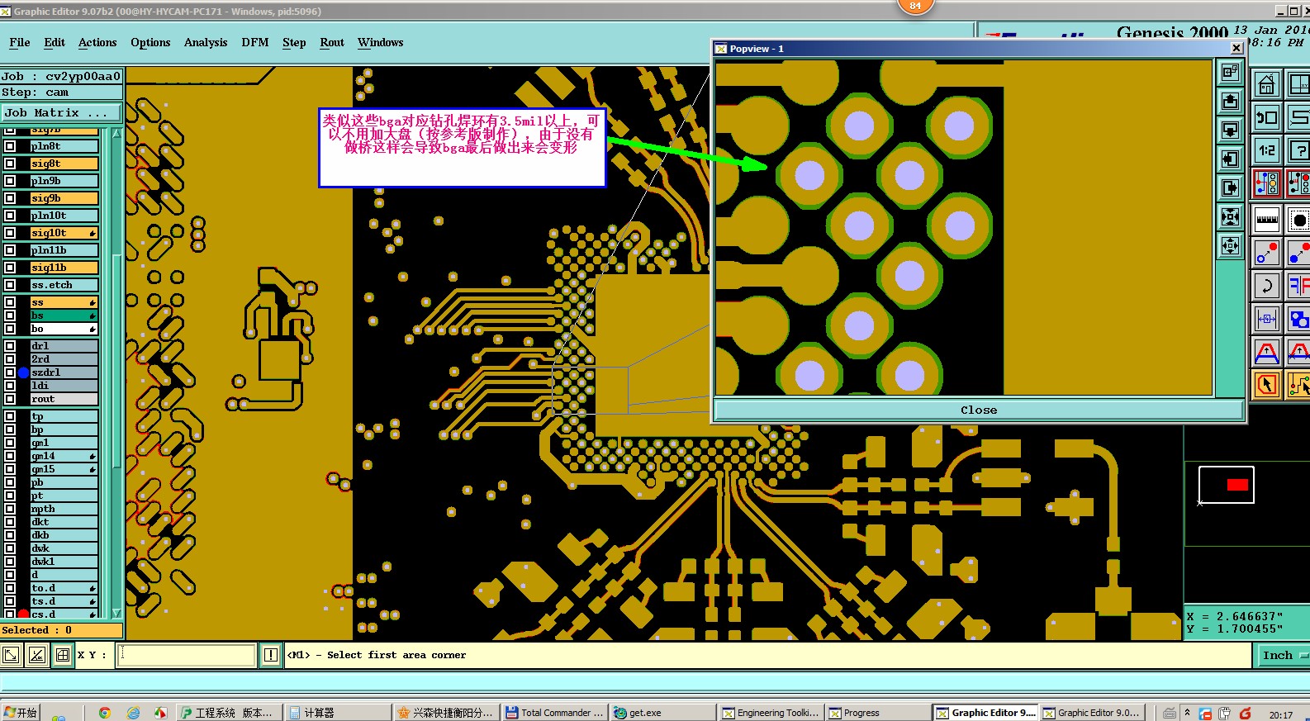Screen dimensions: 1310x721
Task: Click the red rectangle in overview map
Action: (x=1237, y=485)
